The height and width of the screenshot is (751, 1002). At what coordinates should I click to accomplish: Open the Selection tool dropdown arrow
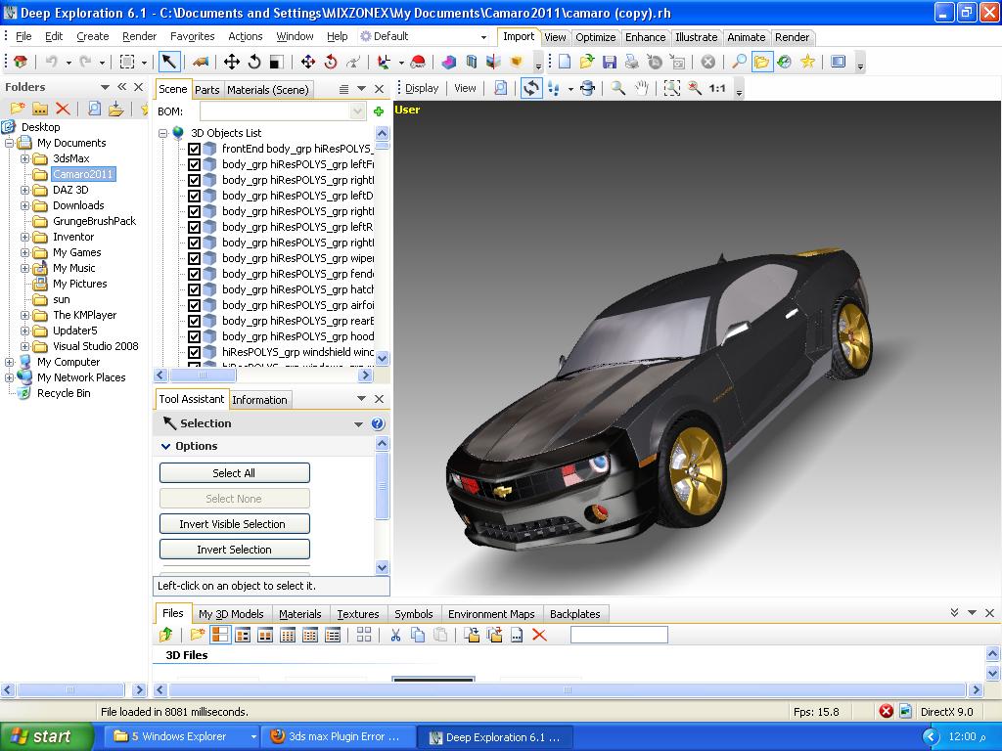pos(358,424)
